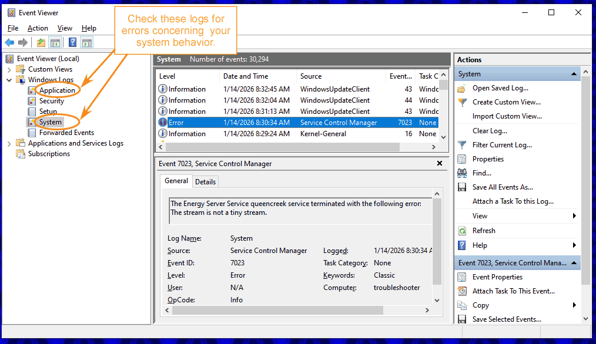Screen dimensions: 596x344
Task: Click the Filter Current Log funnel icon
Action: click(463, 145)
